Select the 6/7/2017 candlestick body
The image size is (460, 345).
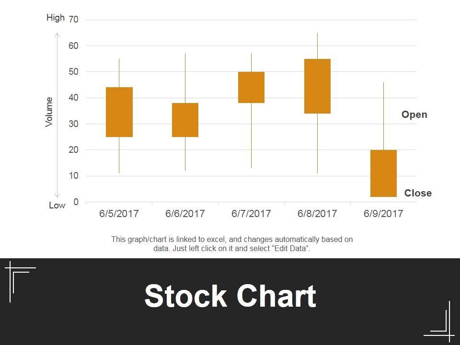(251, 87)
